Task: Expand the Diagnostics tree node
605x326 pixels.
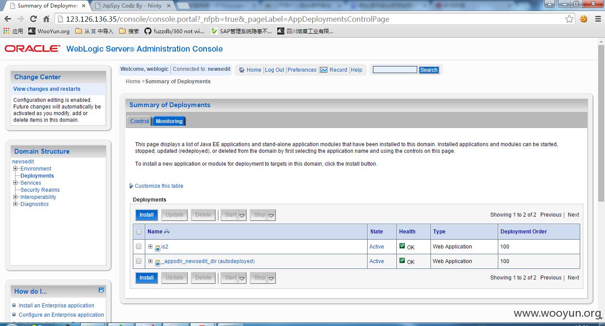Action: (16, 204)
